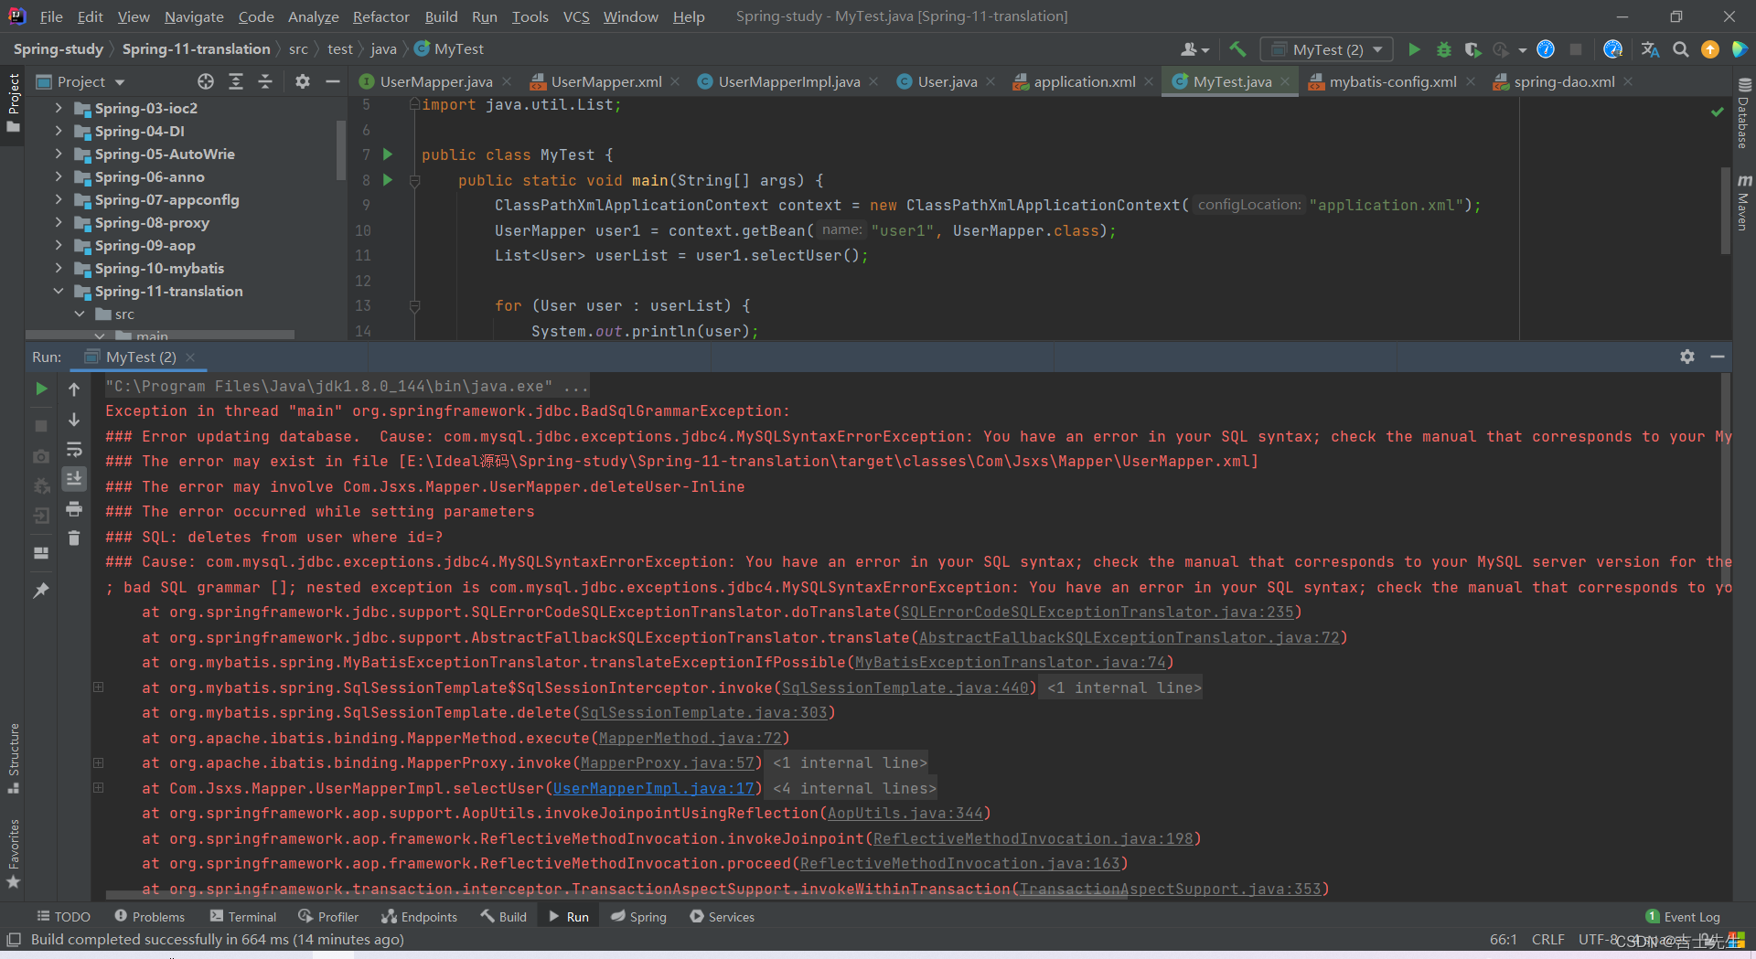Open the user account icon in toolbar
The width and height of the screenshot is (1756, 959).
point(1194,49)
